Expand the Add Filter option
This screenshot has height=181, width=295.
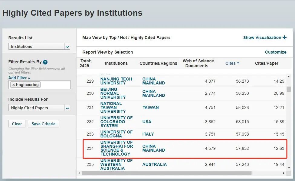coord(19,78)
